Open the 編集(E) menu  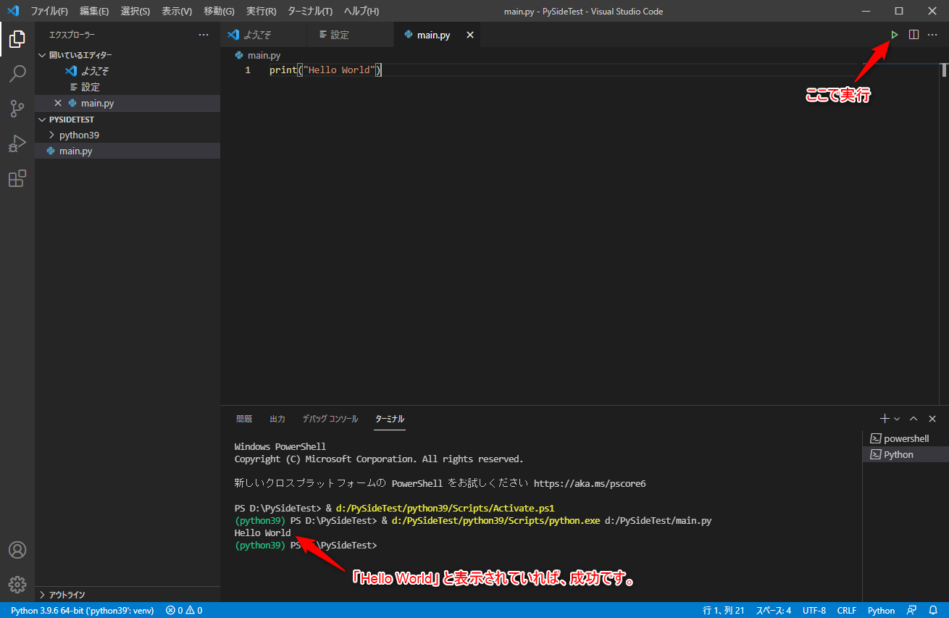pyautogui.click(x=94, y=11)
